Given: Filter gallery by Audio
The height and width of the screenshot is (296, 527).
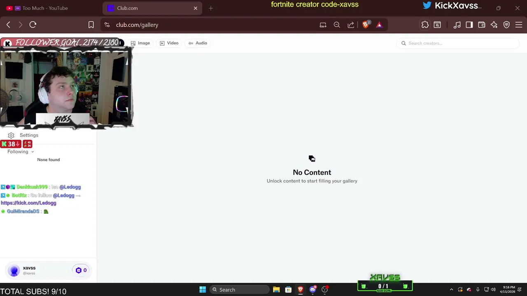Looking at the screenshot, I should [x=198, y=43].
